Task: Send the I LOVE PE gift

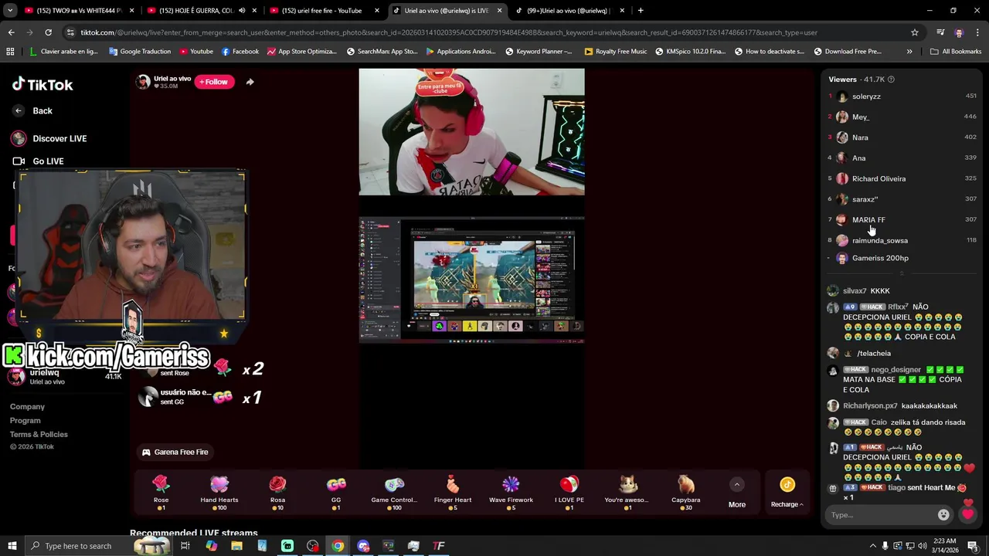Action: pos(569,493)
